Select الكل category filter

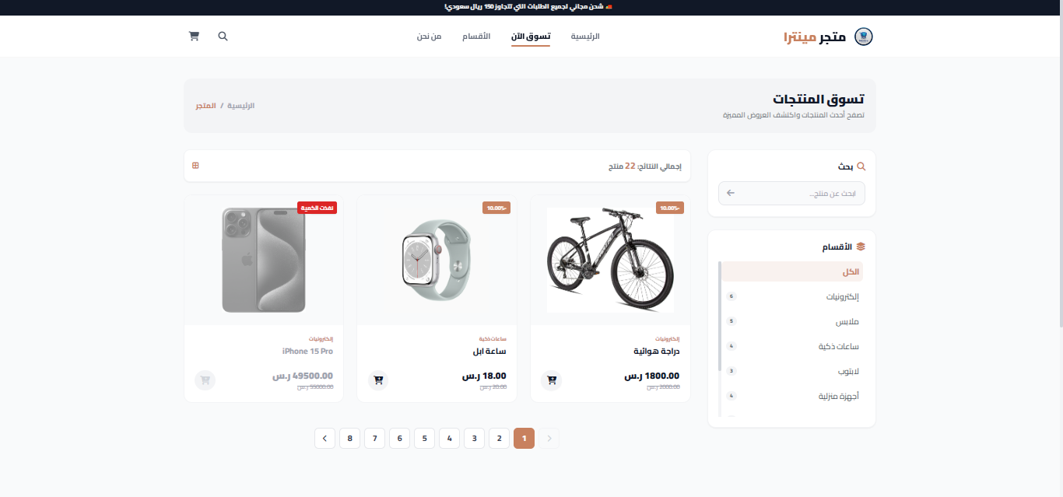click(x=792, y=271)
